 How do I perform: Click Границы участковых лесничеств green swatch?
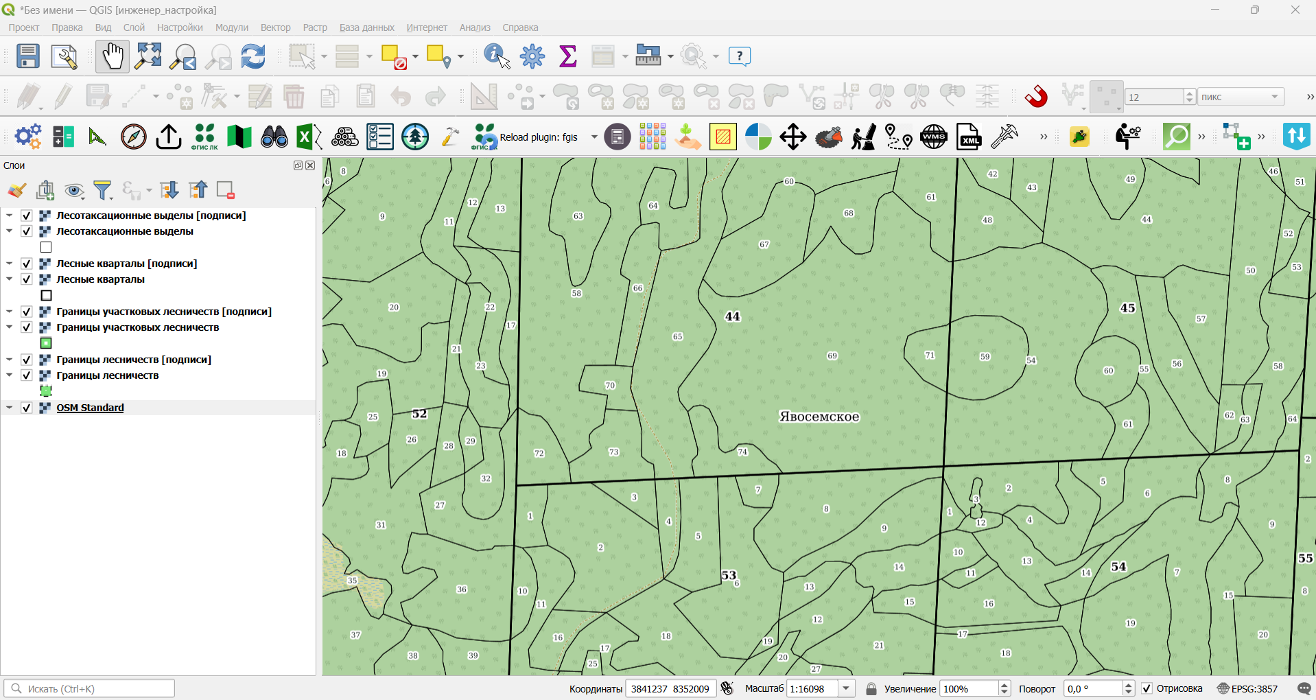pos(46,343)
